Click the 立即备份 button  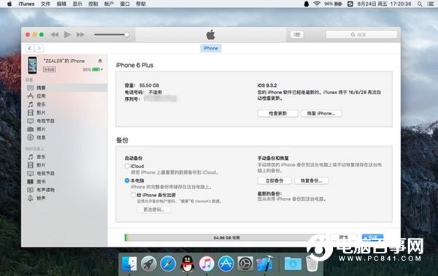pyautogui.click(x=274, y=181)
